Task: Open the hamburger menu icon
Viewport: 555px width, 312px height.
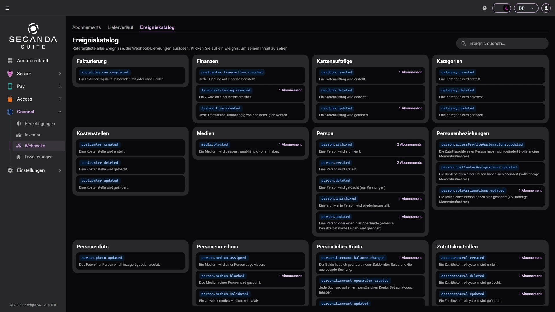Action: pos(8,8)
